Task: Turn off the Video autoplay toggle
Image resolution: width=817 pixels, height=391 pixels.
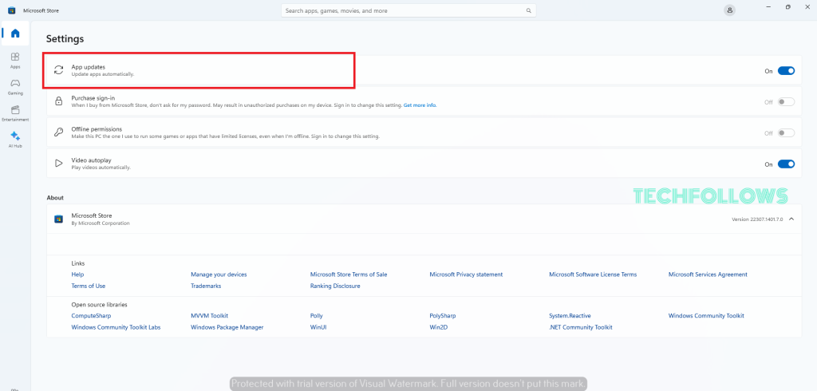Action: point(786,164)
